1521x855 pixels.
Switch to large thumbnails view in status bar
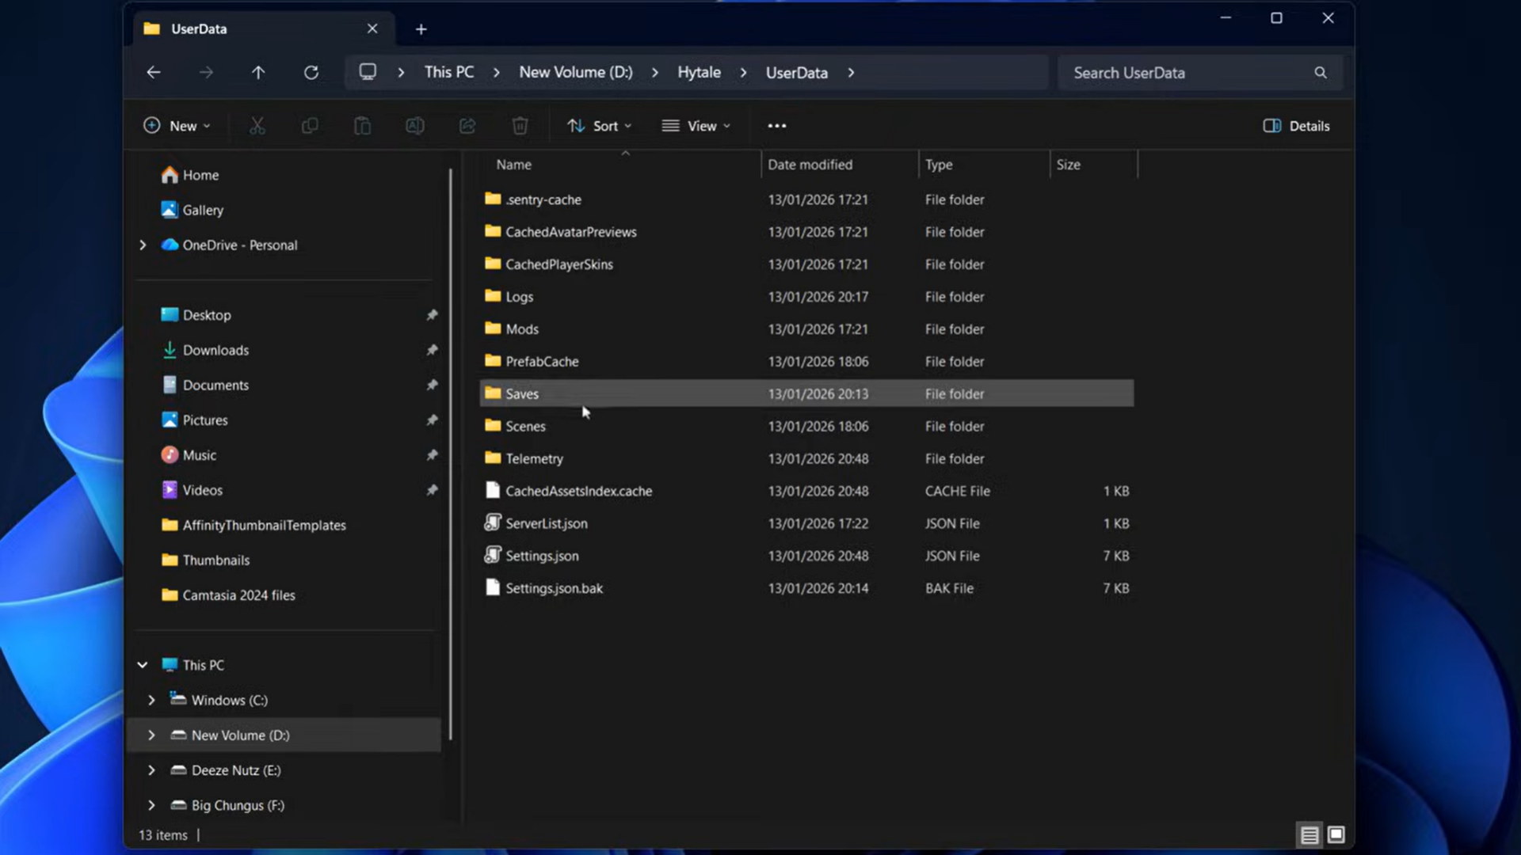(1336, 834)
